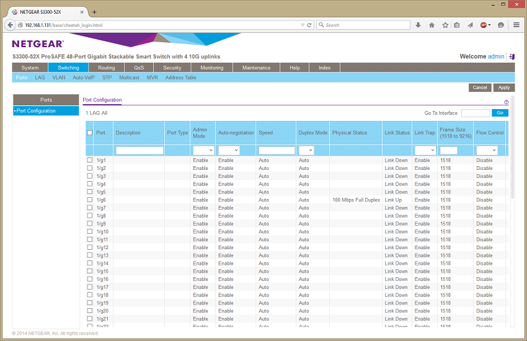Image resolution: width=527 pixels, height=341 pixels.
Task: Select Port Configuration in the sidebar
Action: 46,111
